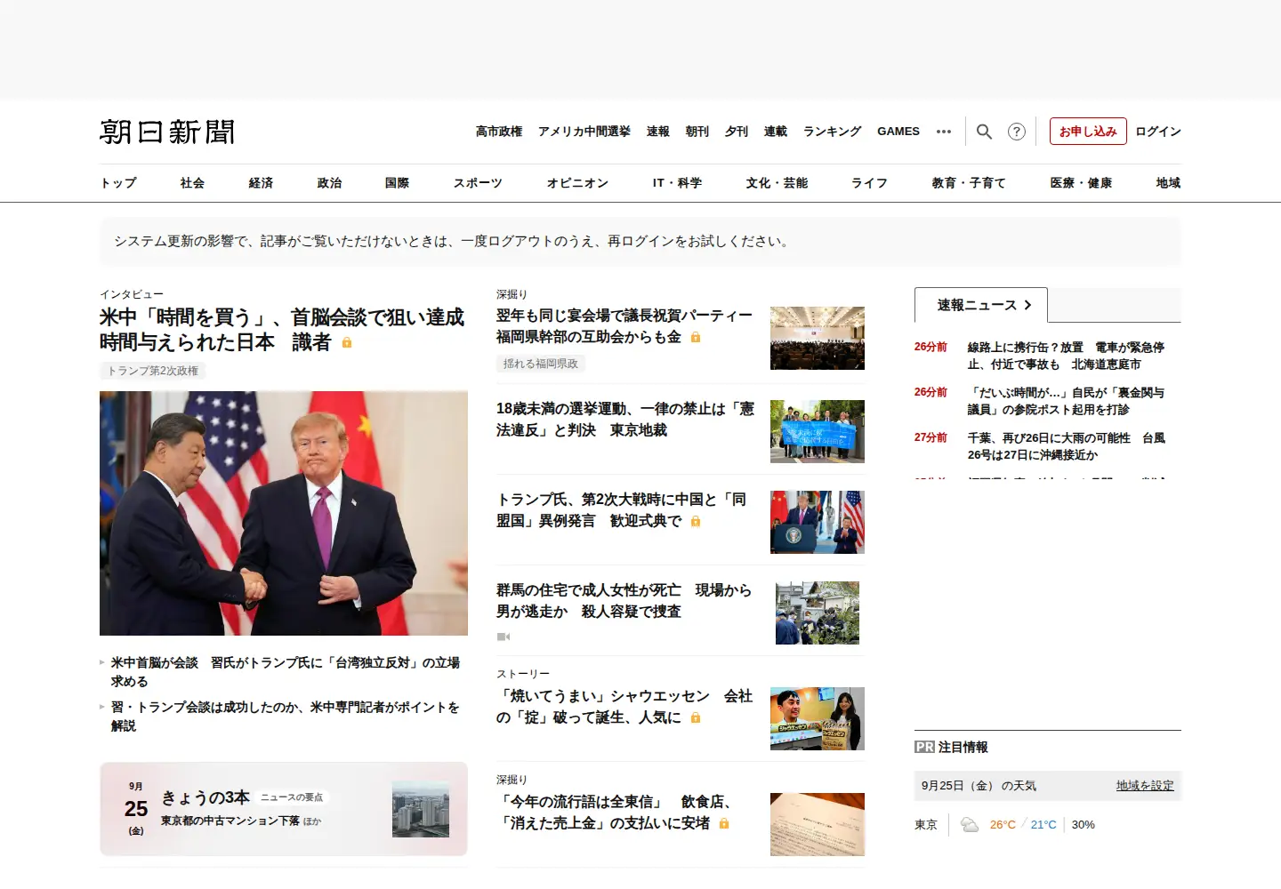Open the GAMES link
Image resolution: width=1281 pixels, height=889 pixels.
(898, 132)
